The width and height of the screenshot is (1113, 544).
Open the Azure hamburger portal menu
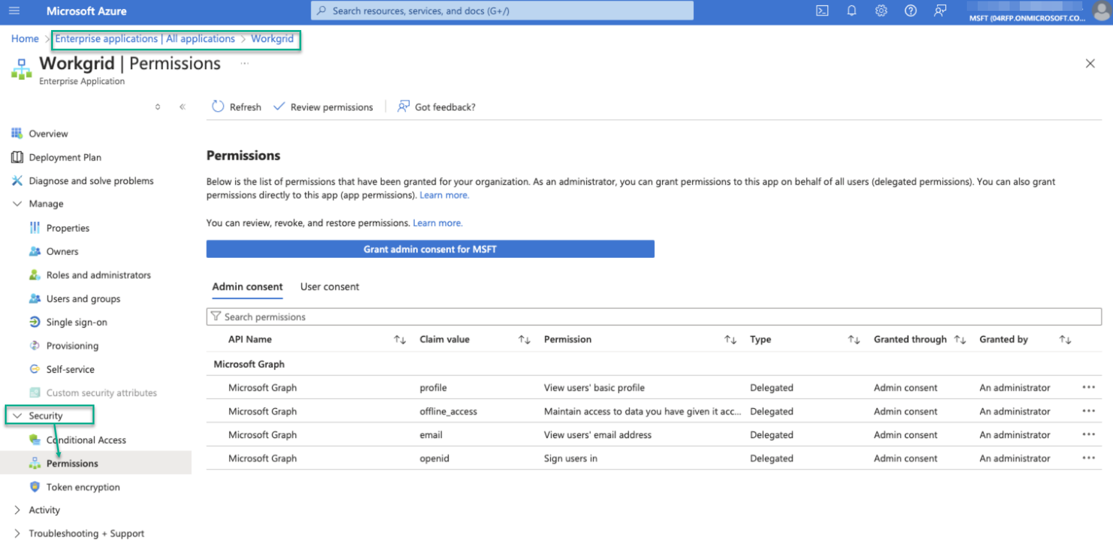[x=14, y=11]
